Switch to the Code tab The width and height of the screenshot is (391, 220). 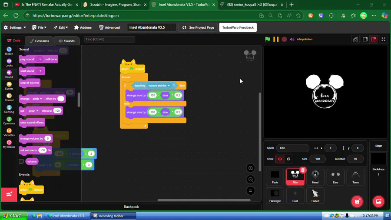[x=14, y=40]
